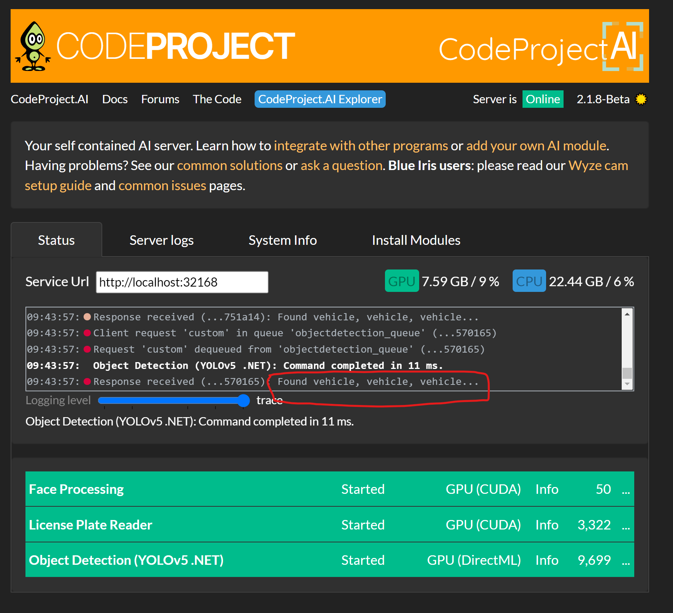Open License Plate Reader ellipsis menu
Viewport: 673px width, 613px height.
point(625,526)
